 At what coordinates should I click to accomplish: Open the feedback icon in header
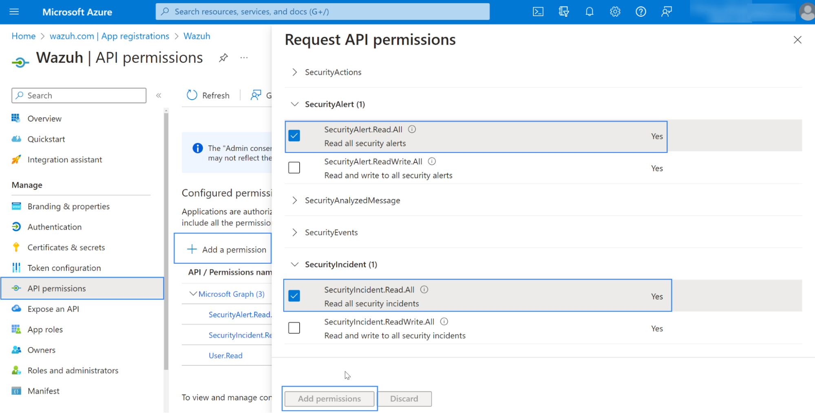pyautogui.click(x=666, y=12)
